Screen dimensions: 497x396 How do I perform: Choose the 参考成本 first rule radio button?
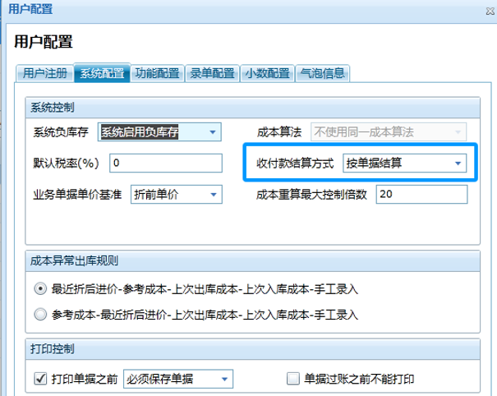pos(40,313)
